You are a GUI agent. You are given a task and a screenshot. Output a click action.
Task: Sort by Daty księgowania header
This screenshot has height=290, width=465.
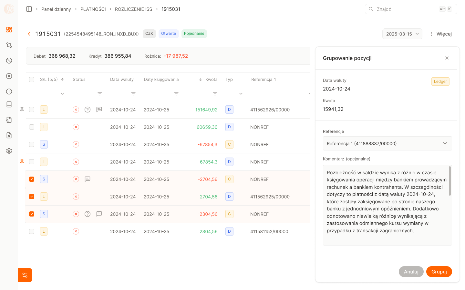[161, 80]
